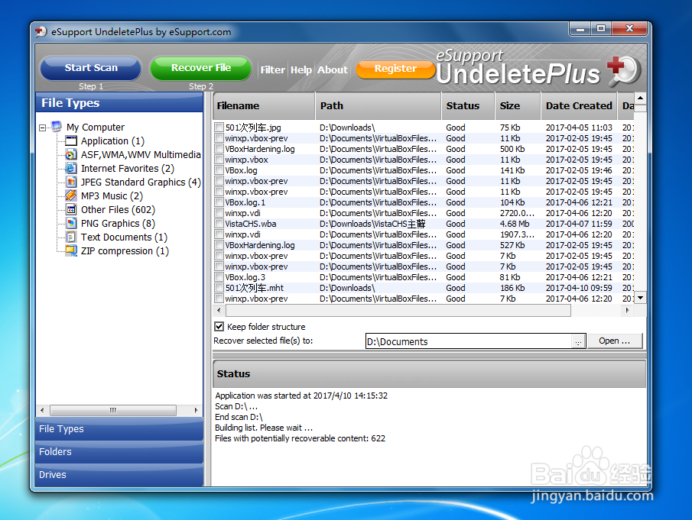This screenshot has width=692, height=520.
Task: Check the VBox.log (141 Kb) checkbox
Action: 219,170
